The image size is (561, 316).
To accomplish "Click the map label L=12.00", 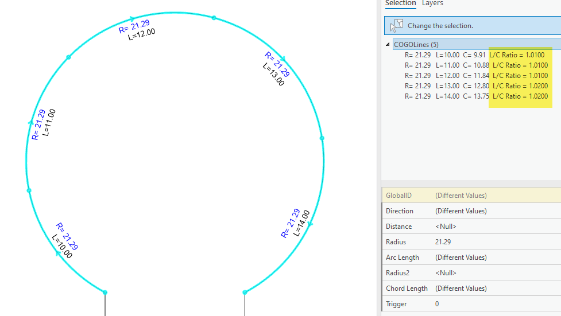I will 142,34.
